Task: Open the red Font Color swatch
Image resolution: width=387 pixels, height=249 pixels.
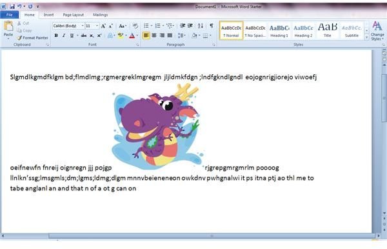Action: (x=132, y=35)
